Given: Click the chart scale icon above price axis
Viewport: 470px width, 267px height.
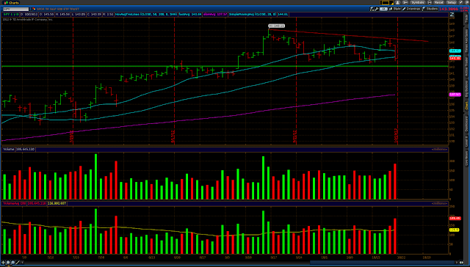Looking at the screenshot, I should click(x=452, y=14).
